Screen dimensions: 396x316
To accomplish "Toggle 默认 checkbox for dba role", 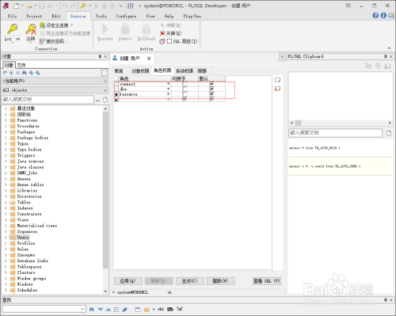I will pyautogui.click(x=211, y=89).
